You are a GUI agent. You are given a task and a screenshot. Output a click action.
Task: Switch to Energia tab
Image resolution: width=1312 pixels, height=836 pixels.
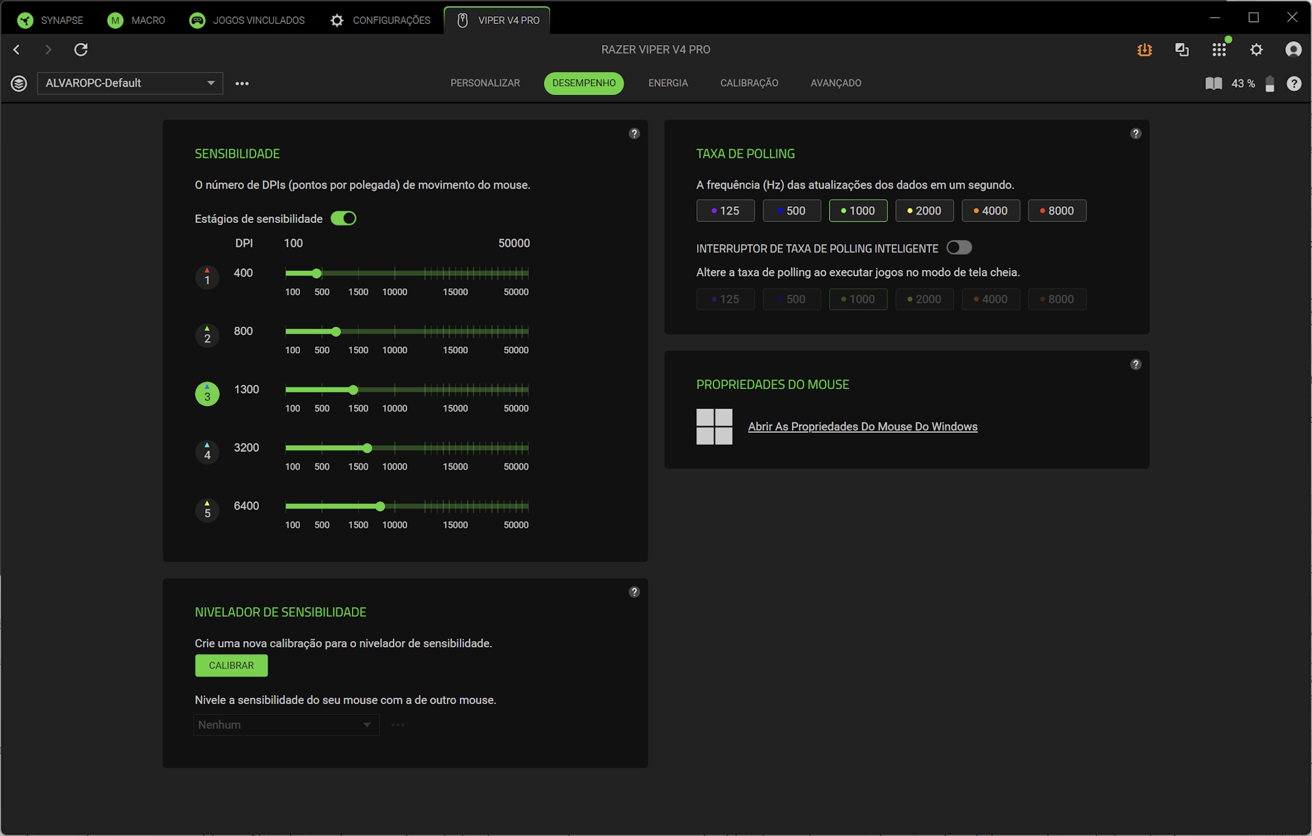click(668, 83)
